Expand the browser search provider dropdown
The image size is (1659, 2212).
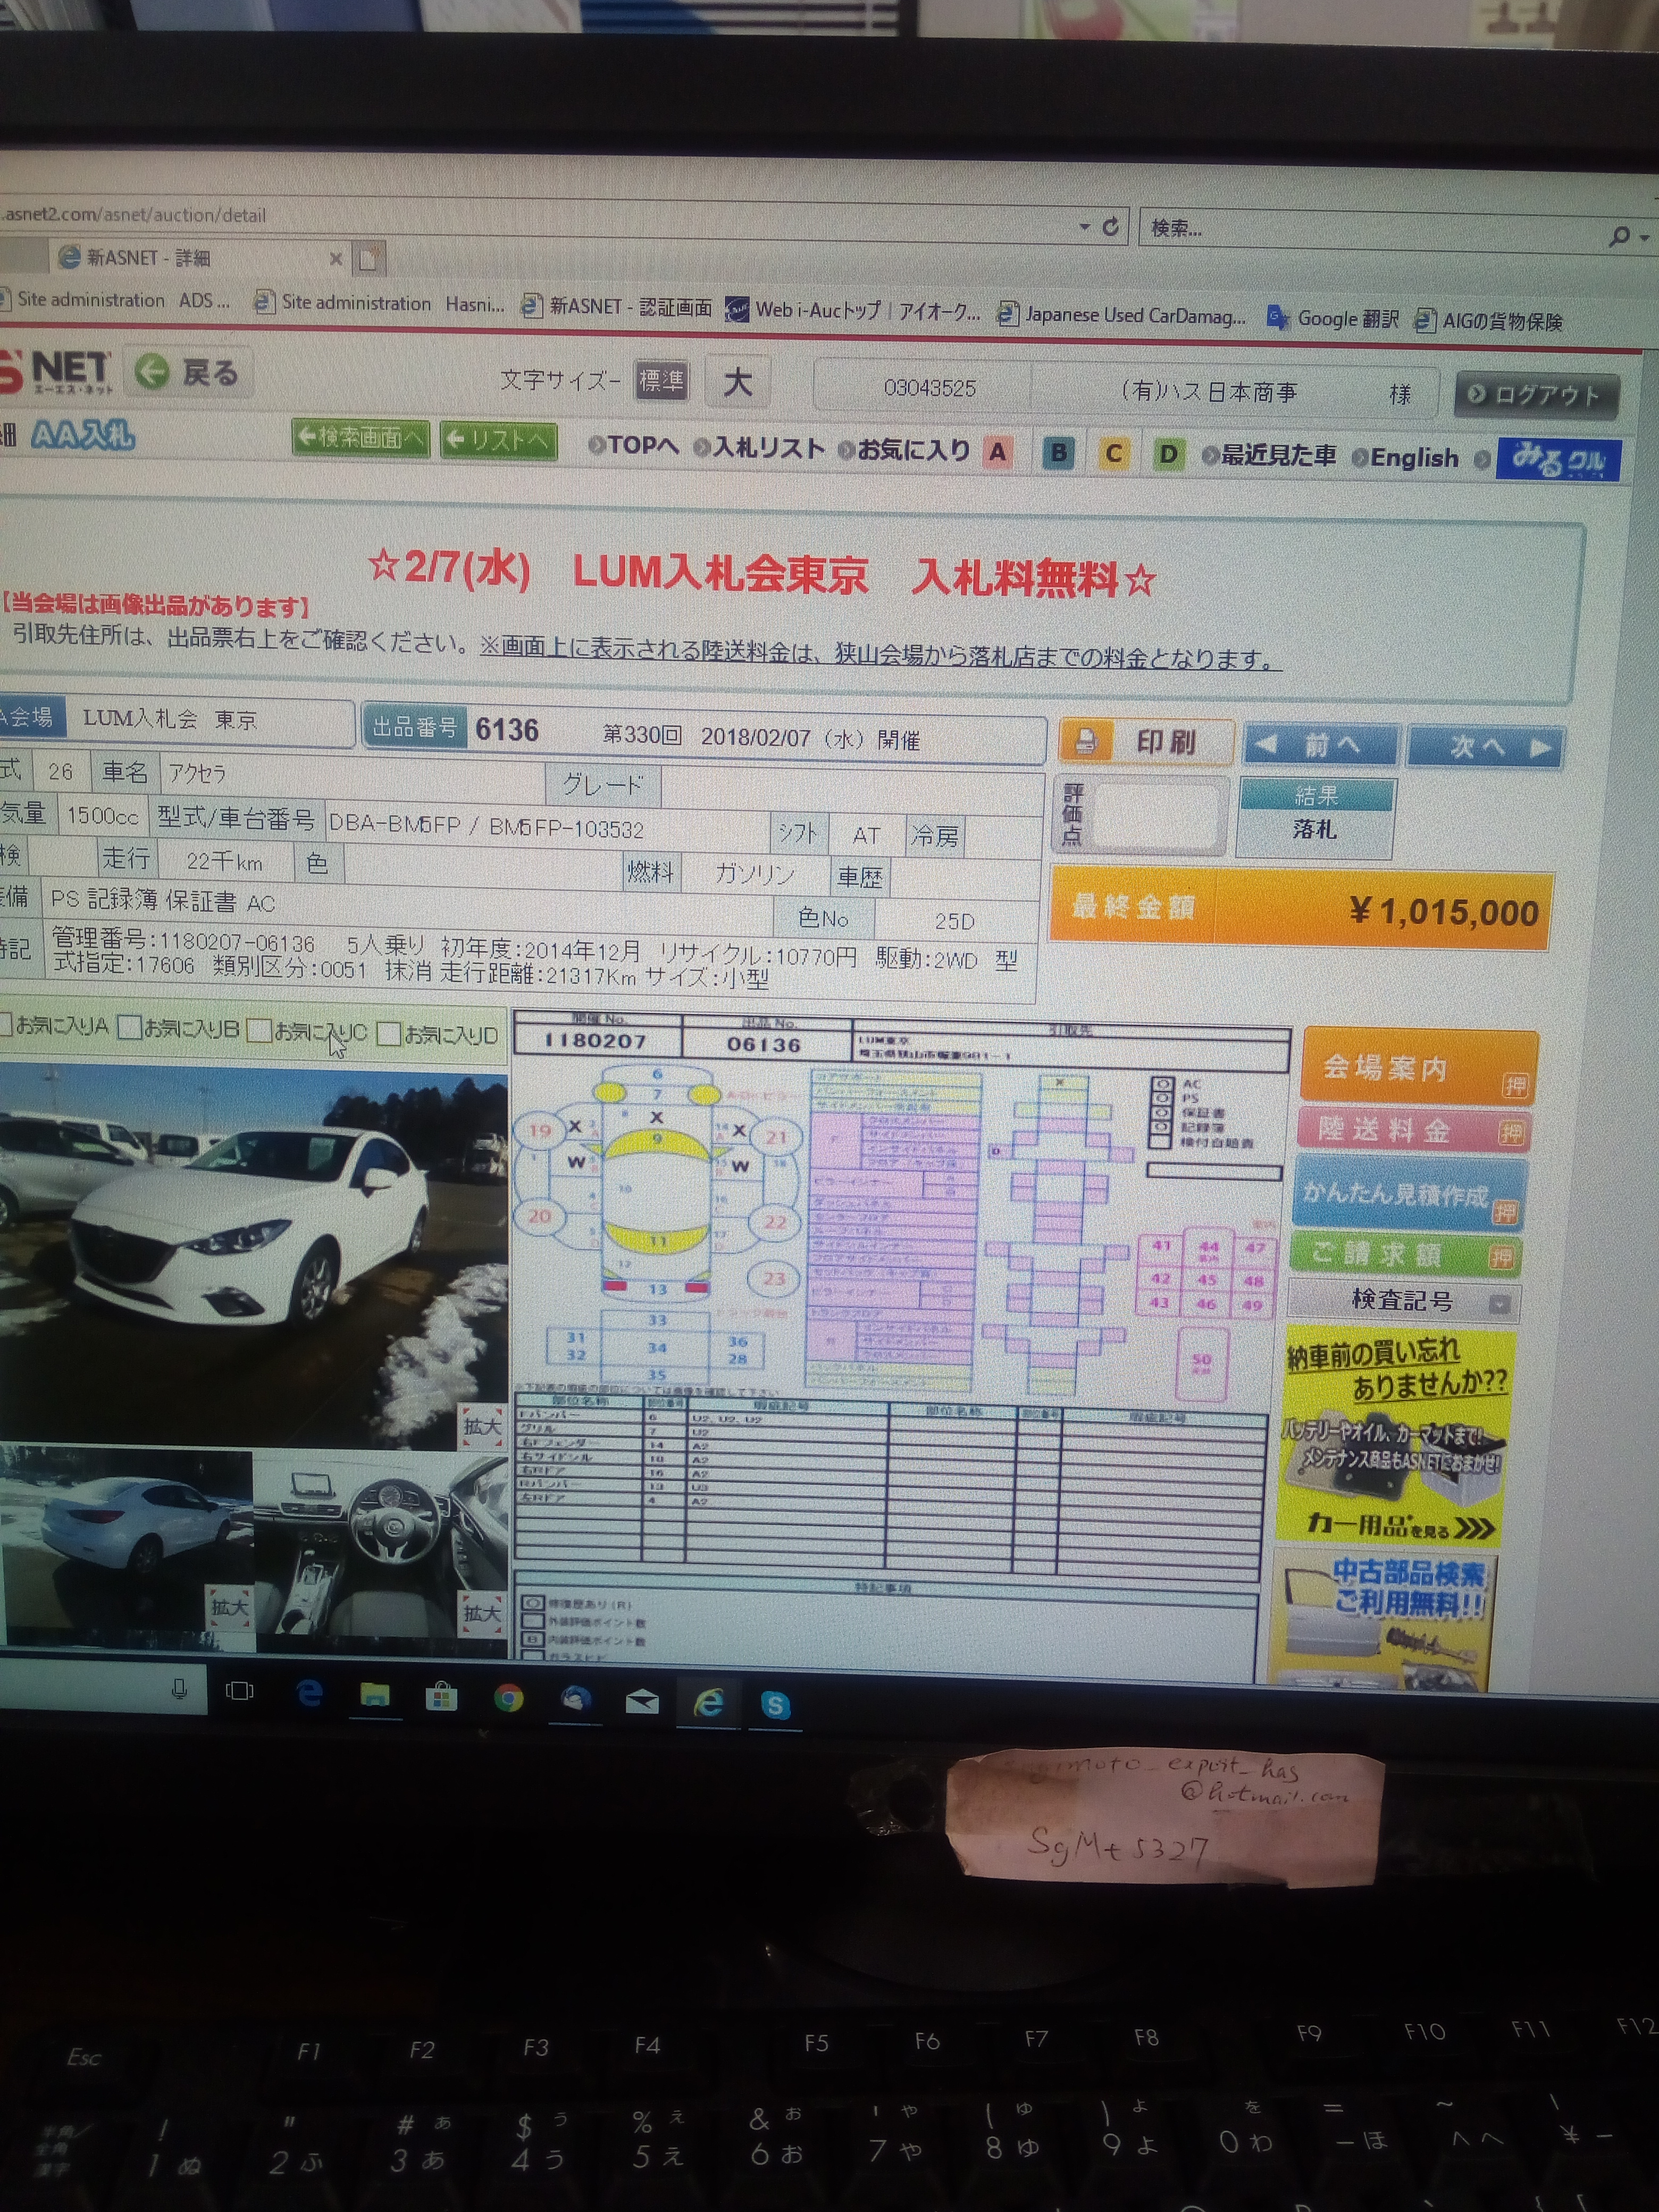(x=1645, y=238)
